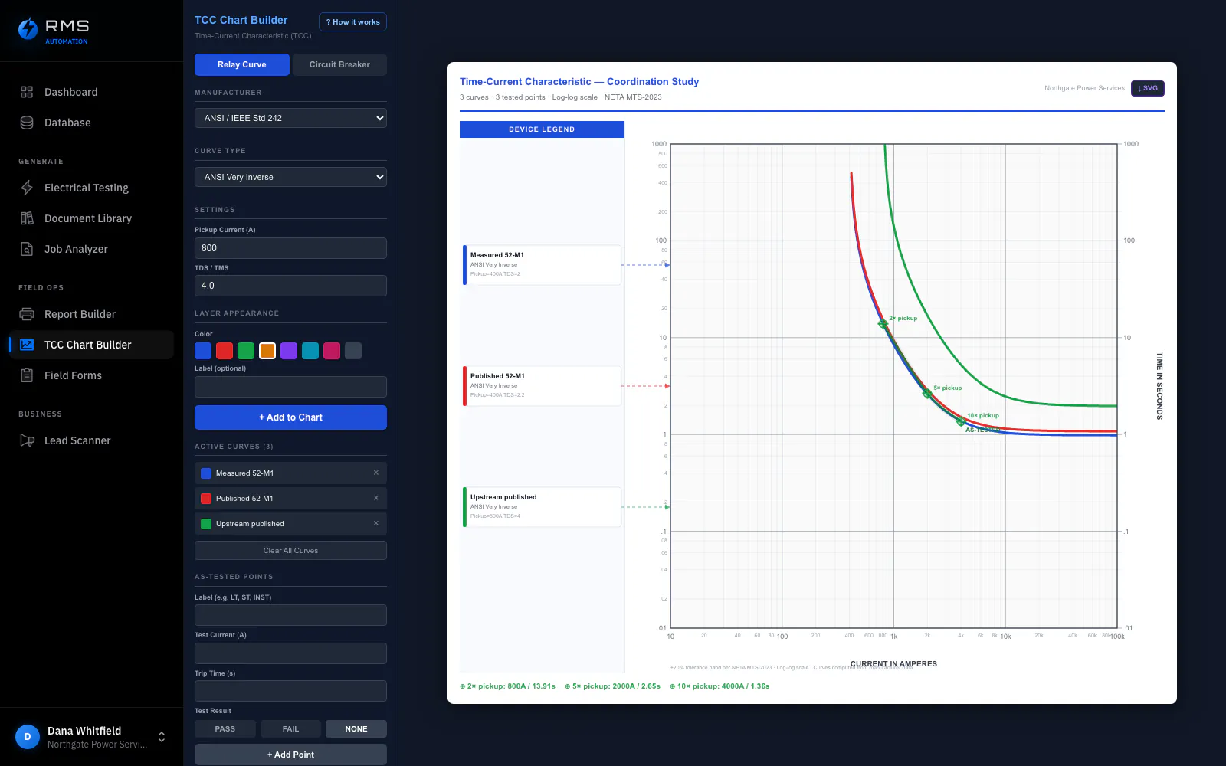Click the Lead Scanner icon
This screenshot has width=1226, height=766.
[27, 440]
